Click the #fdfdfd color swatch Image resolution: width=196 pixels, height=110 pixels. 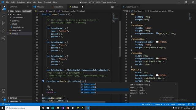(157, 75)
